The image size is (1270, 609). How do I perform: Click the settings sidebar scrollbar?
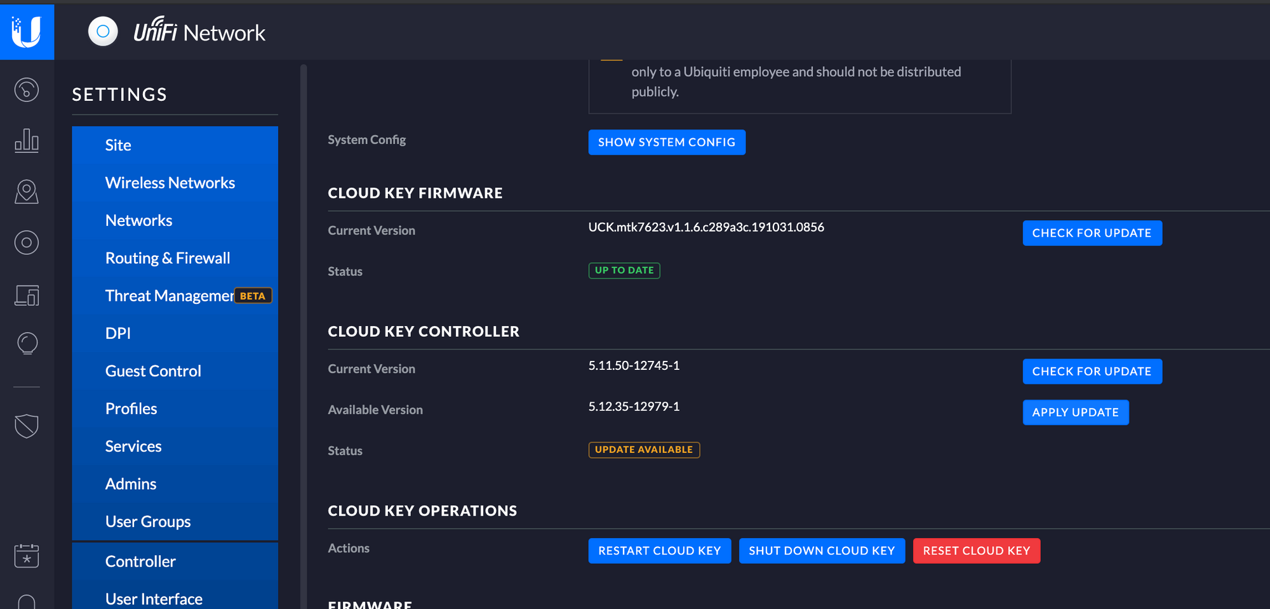point(304,317)
